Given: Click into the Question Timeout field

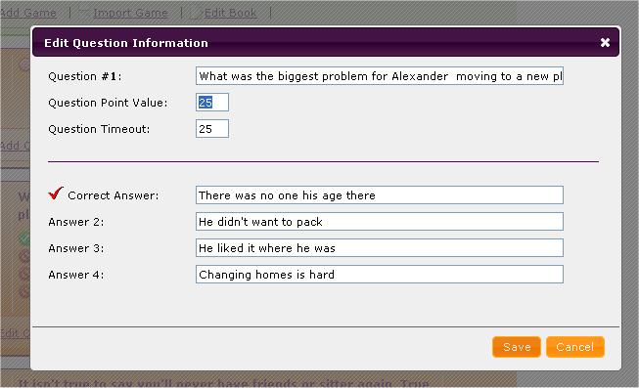Looking at the screenshot, I should [x=212, y=129].
